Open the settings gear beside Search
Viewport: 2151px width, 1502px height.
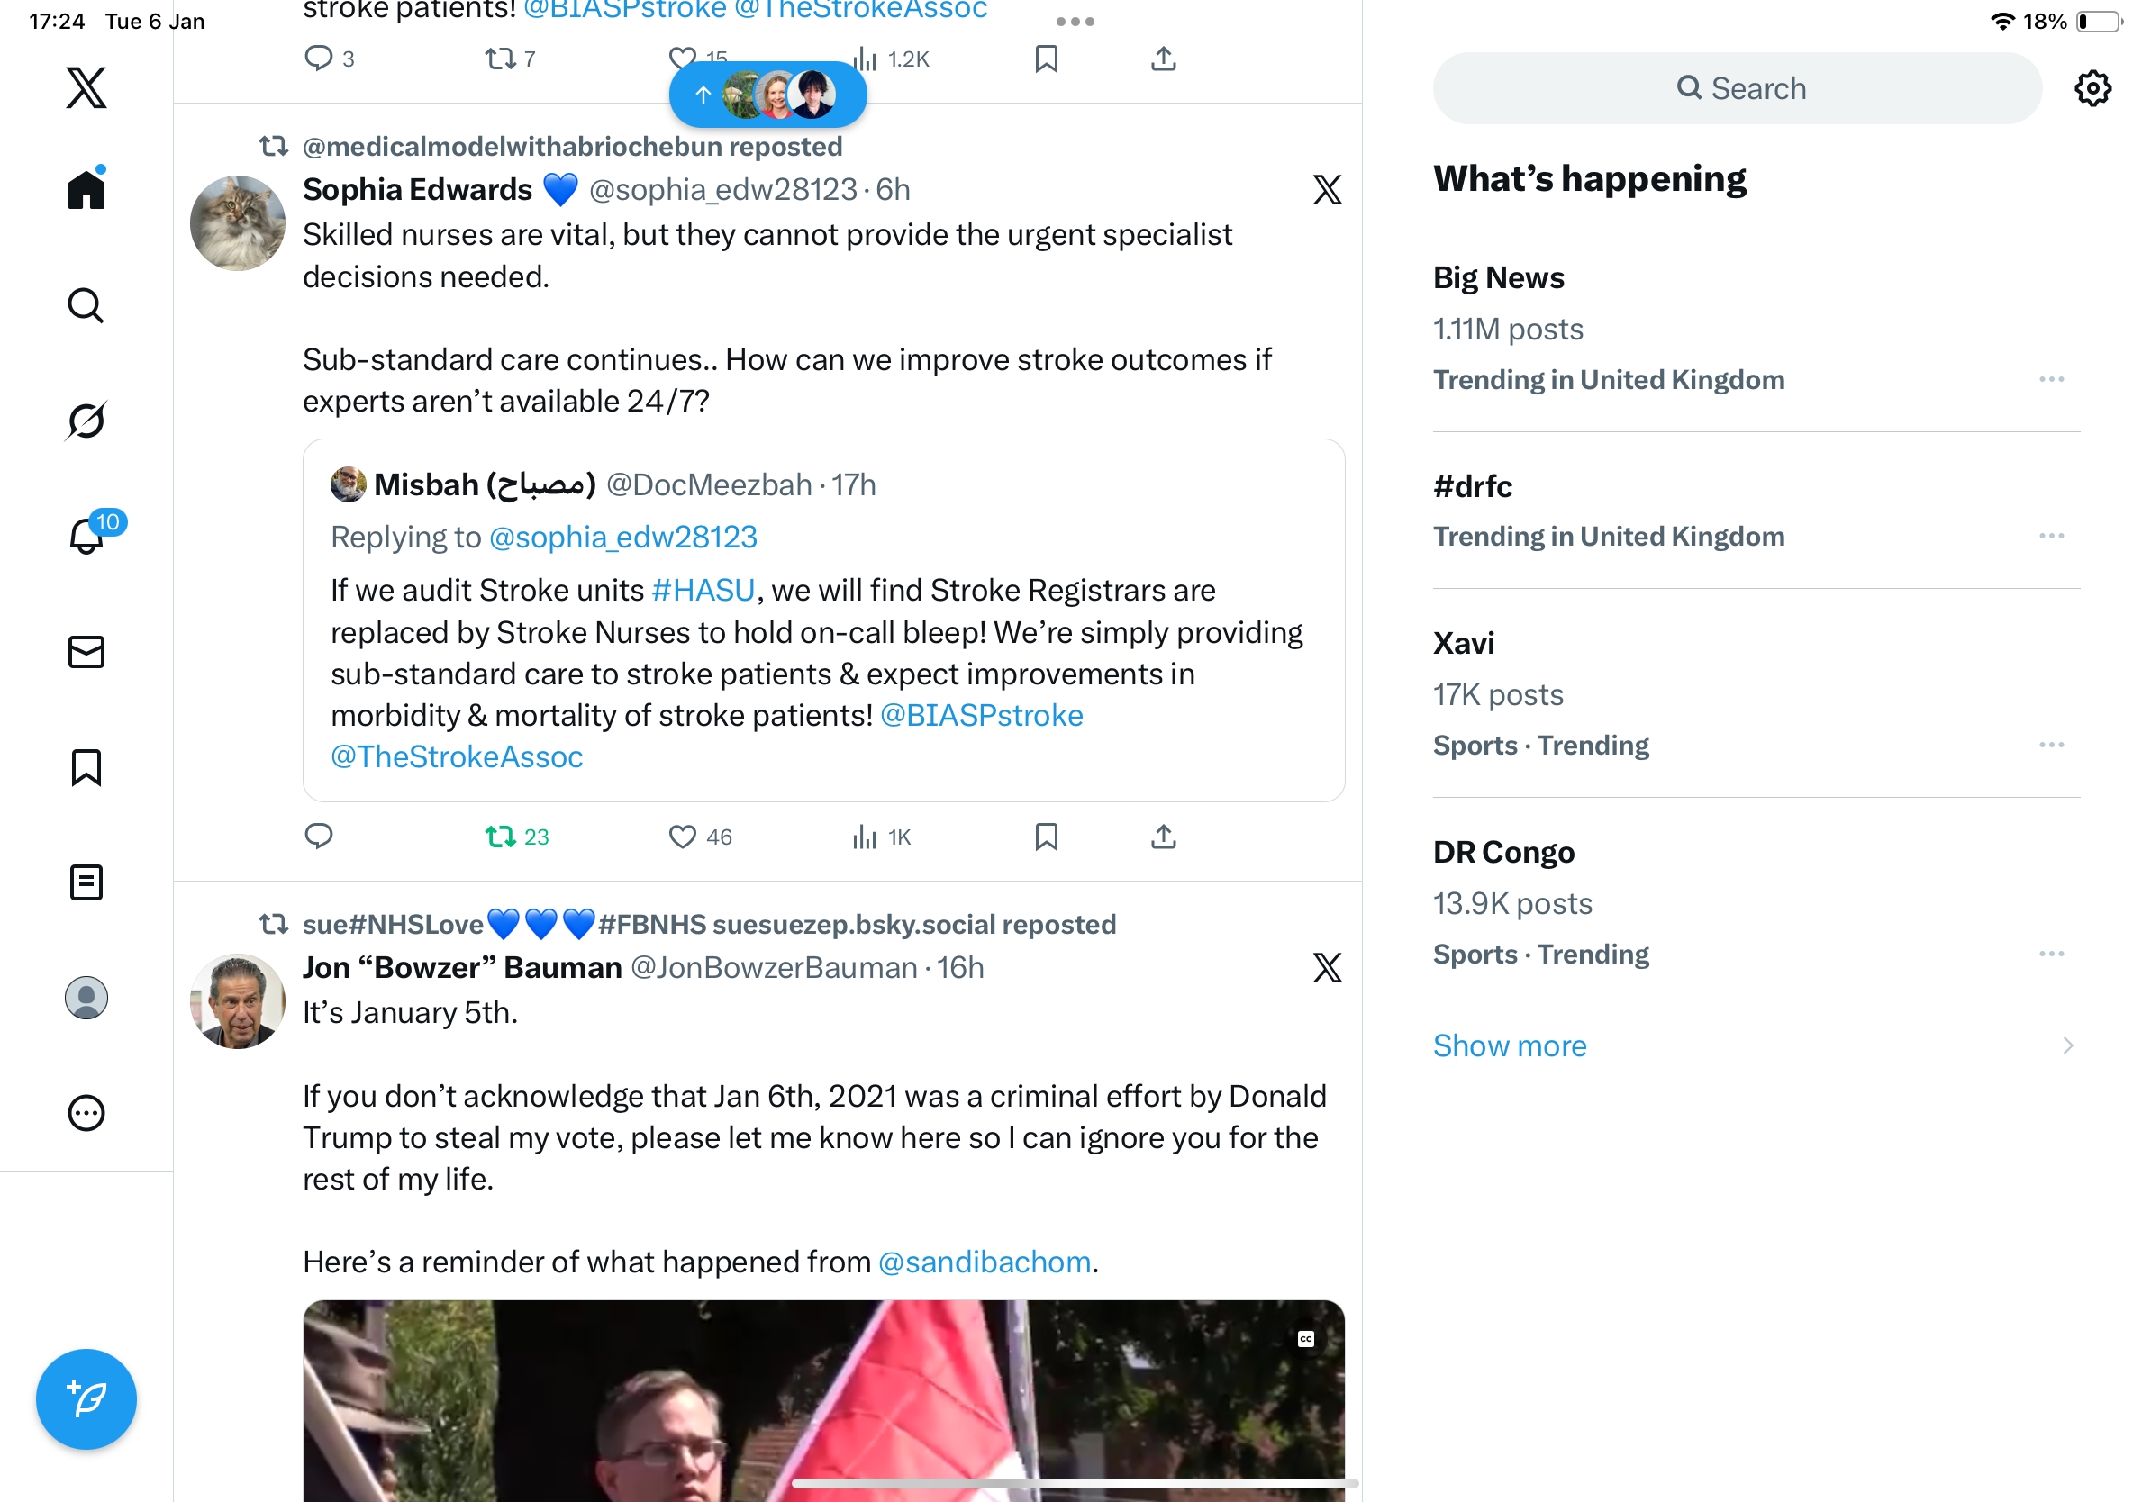click(x=2092, y=88)
